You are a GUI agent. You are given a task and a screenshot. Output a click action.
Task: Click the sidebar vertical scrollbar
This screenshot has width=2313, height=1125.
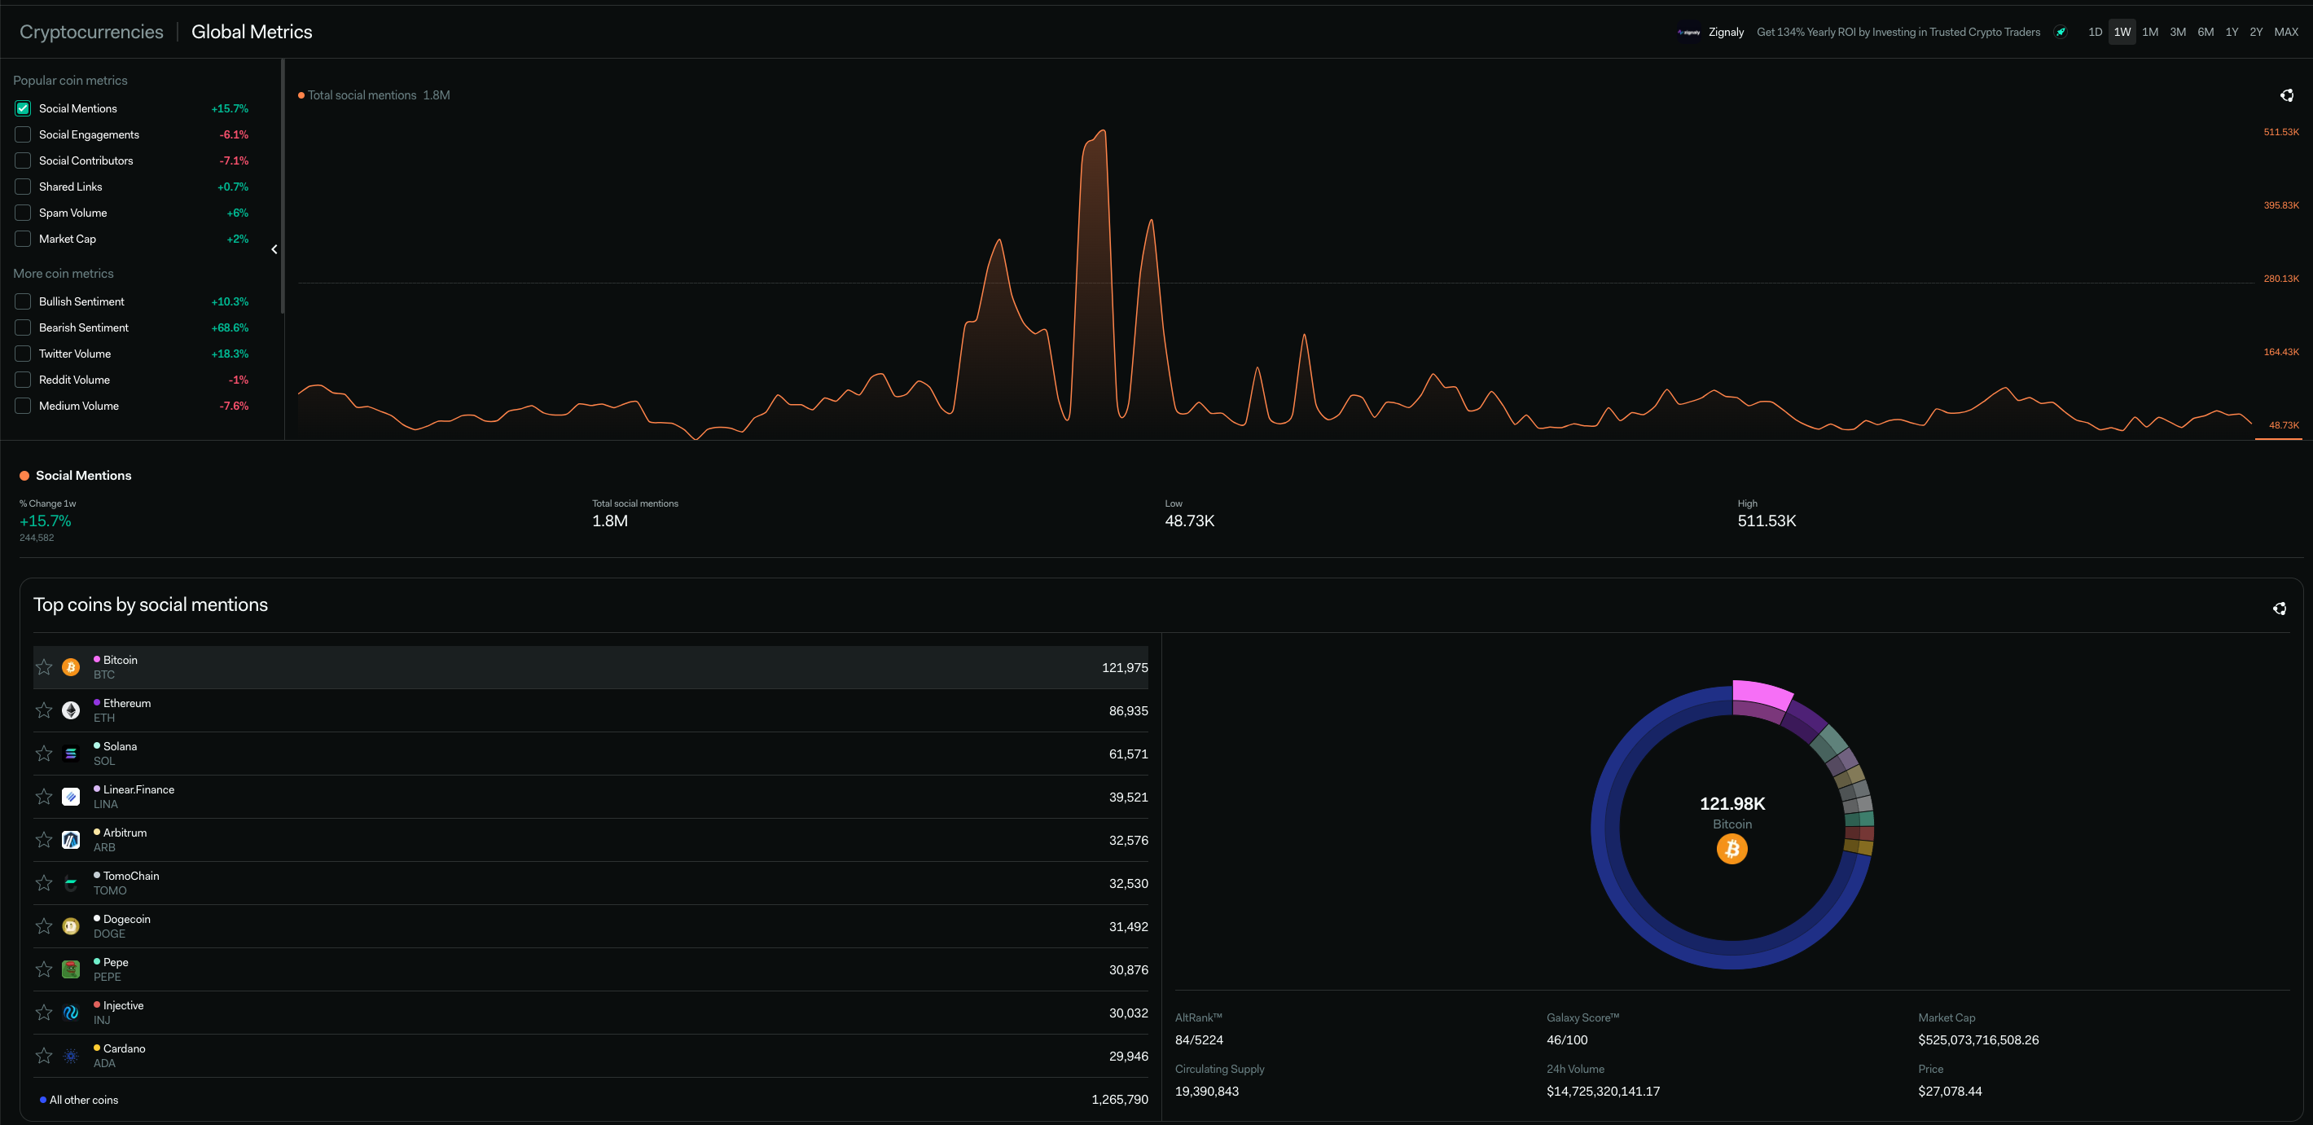pyautogui.click(x=283, y=186)
